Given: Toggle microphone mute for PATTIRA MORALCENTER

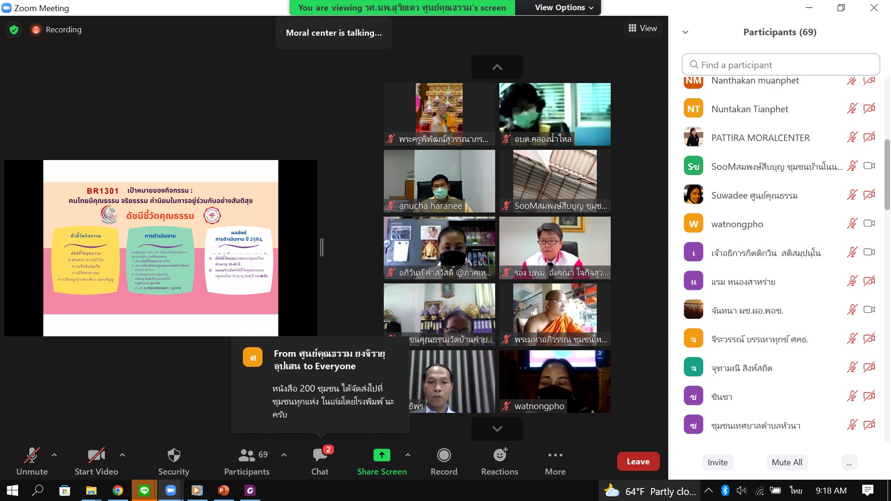Looking at the screenshot, I should 852,138.
